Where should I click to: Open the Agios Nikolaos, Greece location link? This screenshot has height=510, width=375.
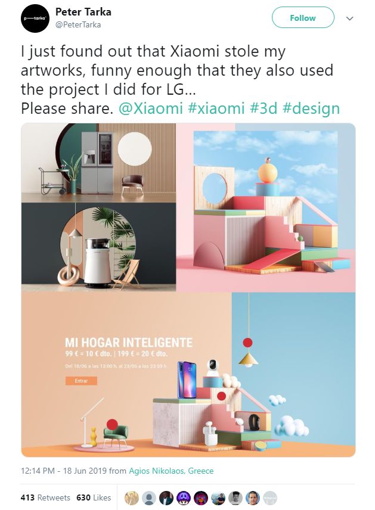pos(171,471)
